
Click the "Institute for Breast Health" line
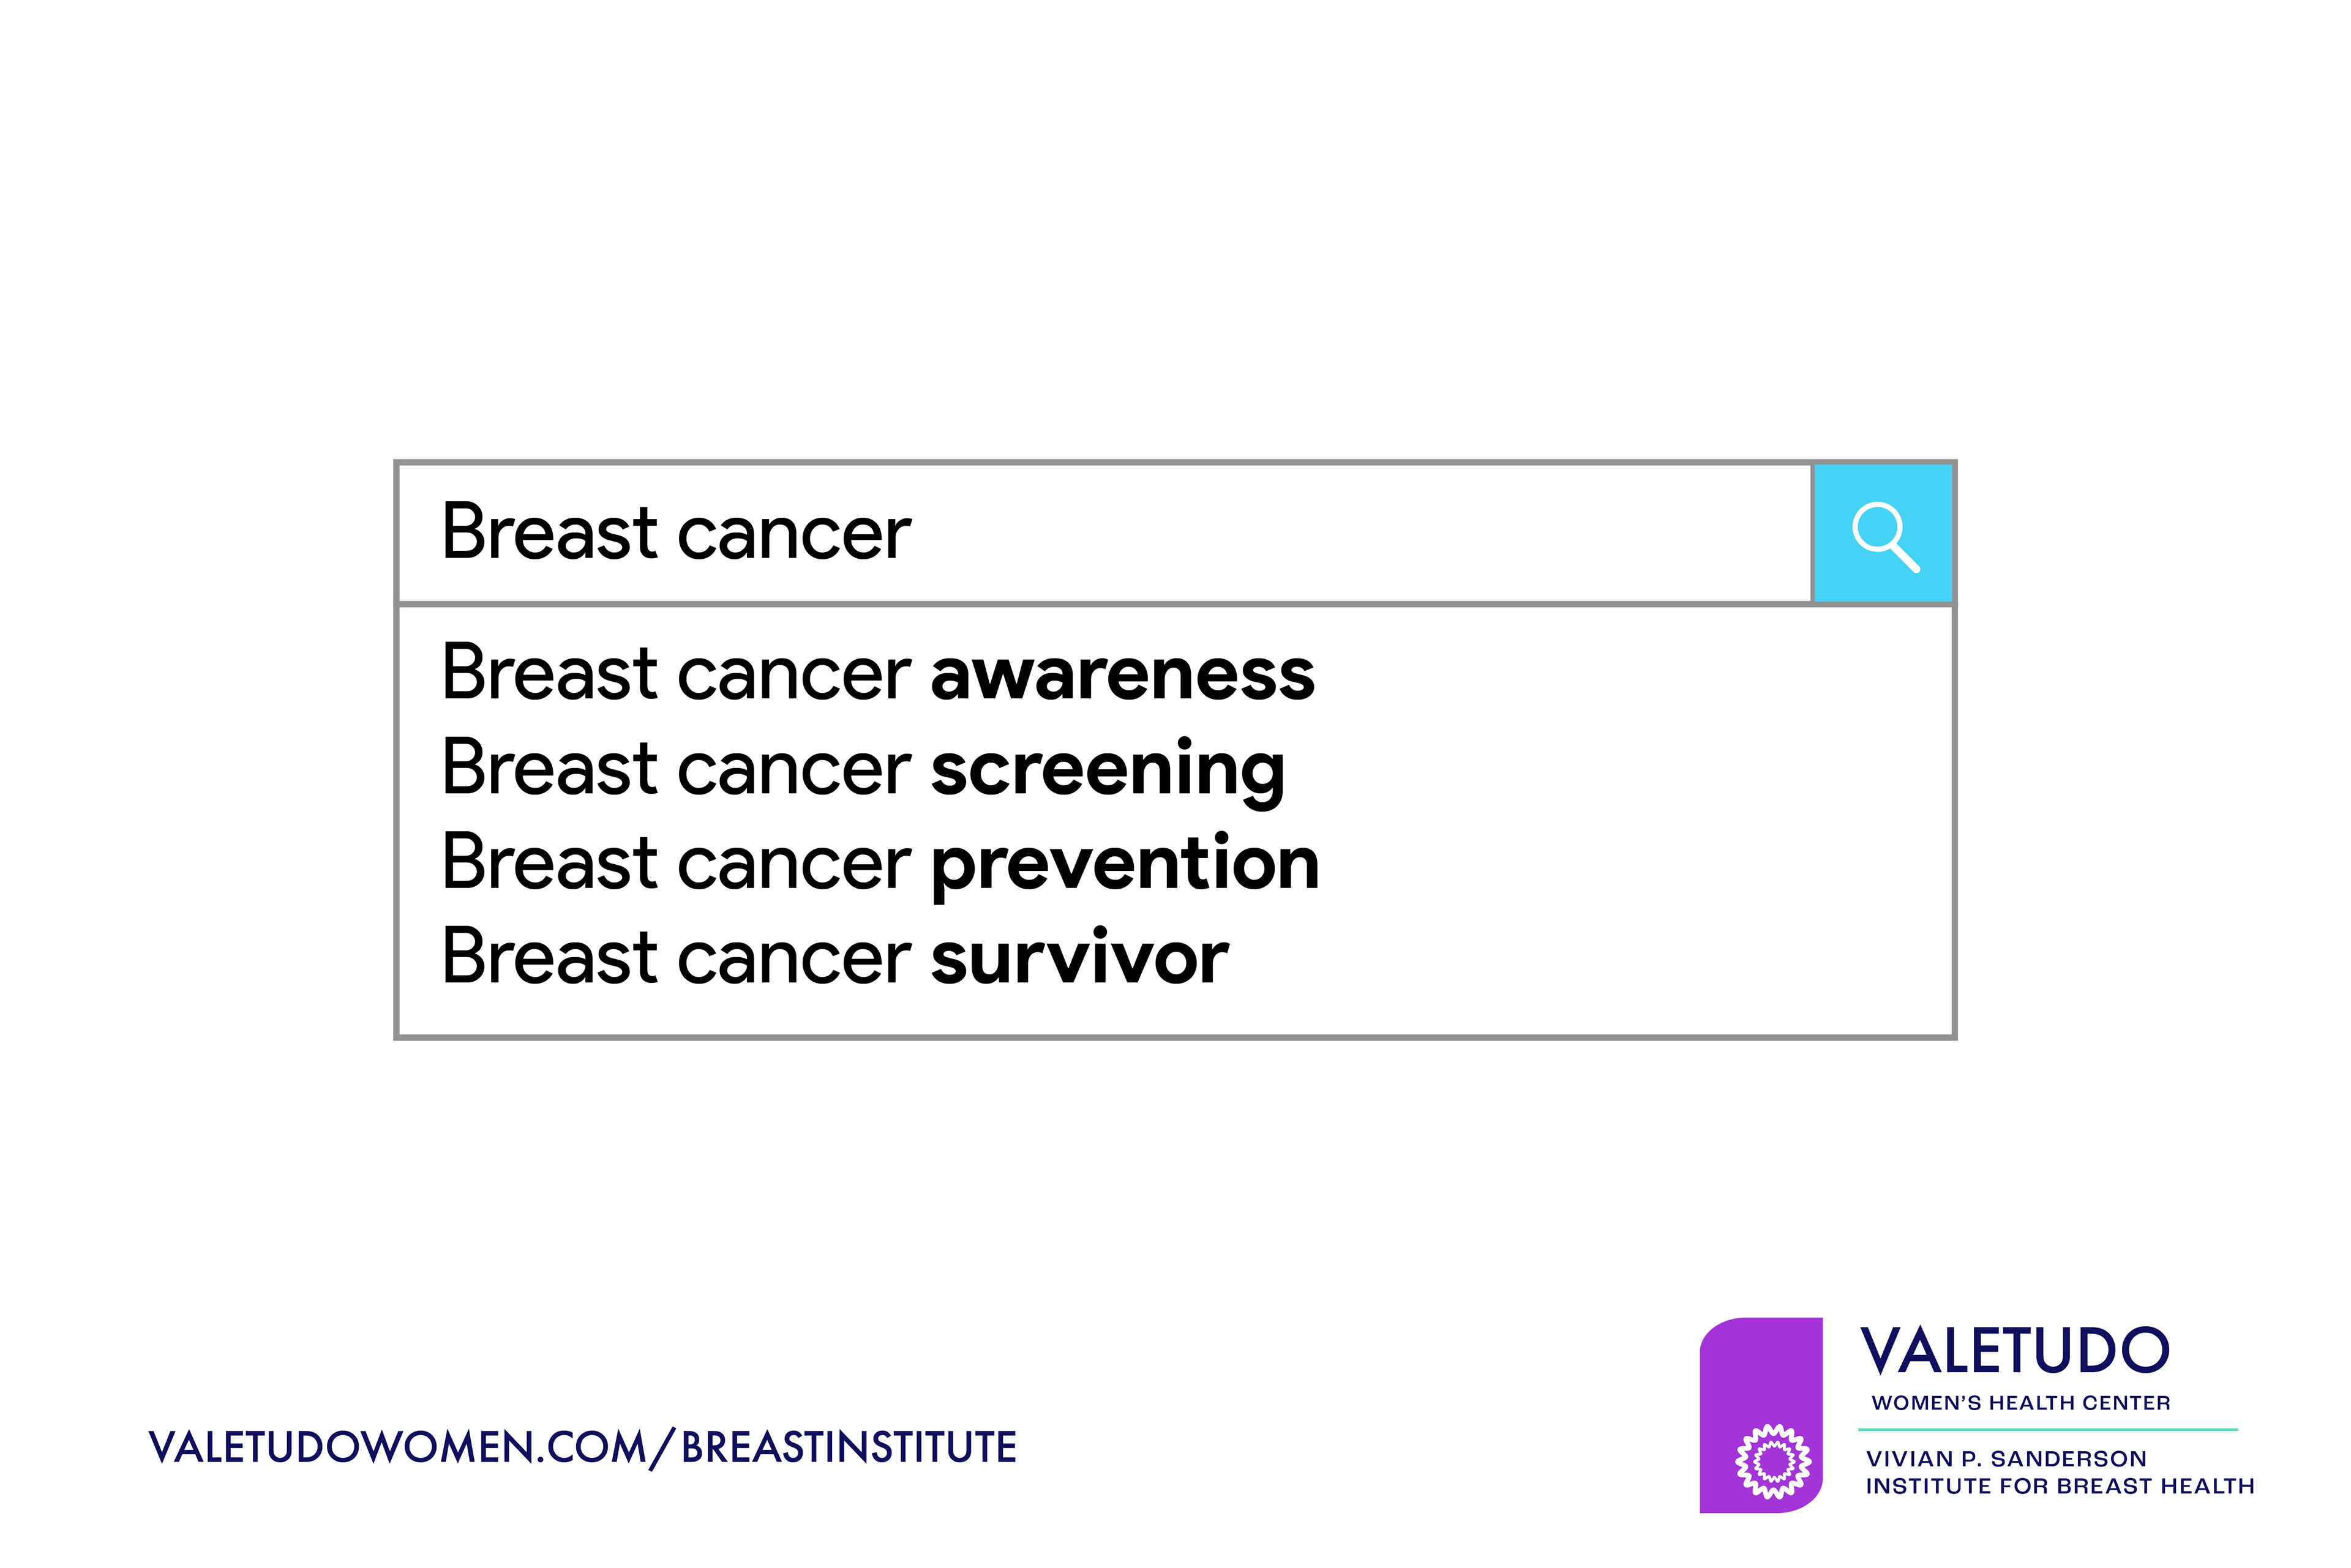click(x=2060, y=1486)
